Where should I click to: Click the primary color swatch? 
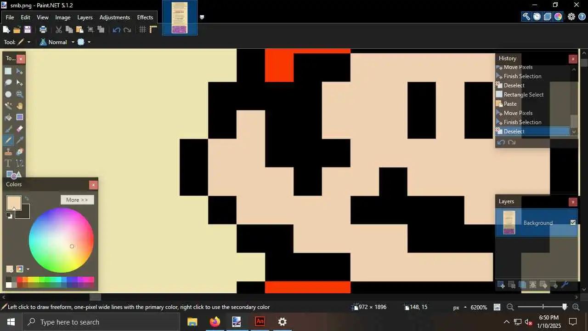[14, 203]
